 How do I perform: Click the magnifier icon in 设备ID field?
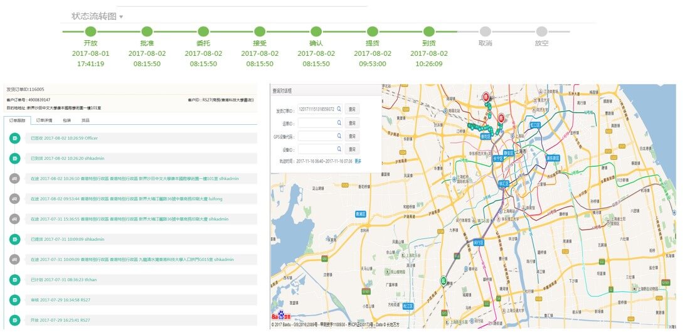(x=339, y=149)
